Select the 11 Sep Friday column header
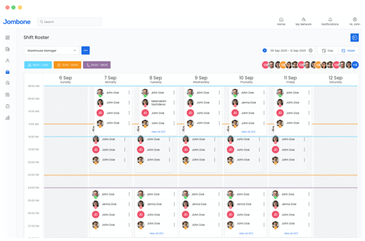The image size is (365, 241). coord(290,79)
